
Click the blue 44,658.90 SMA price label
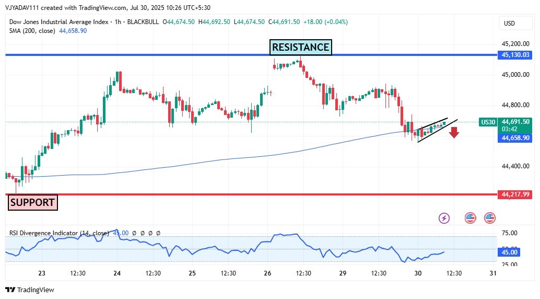[515, 138]
